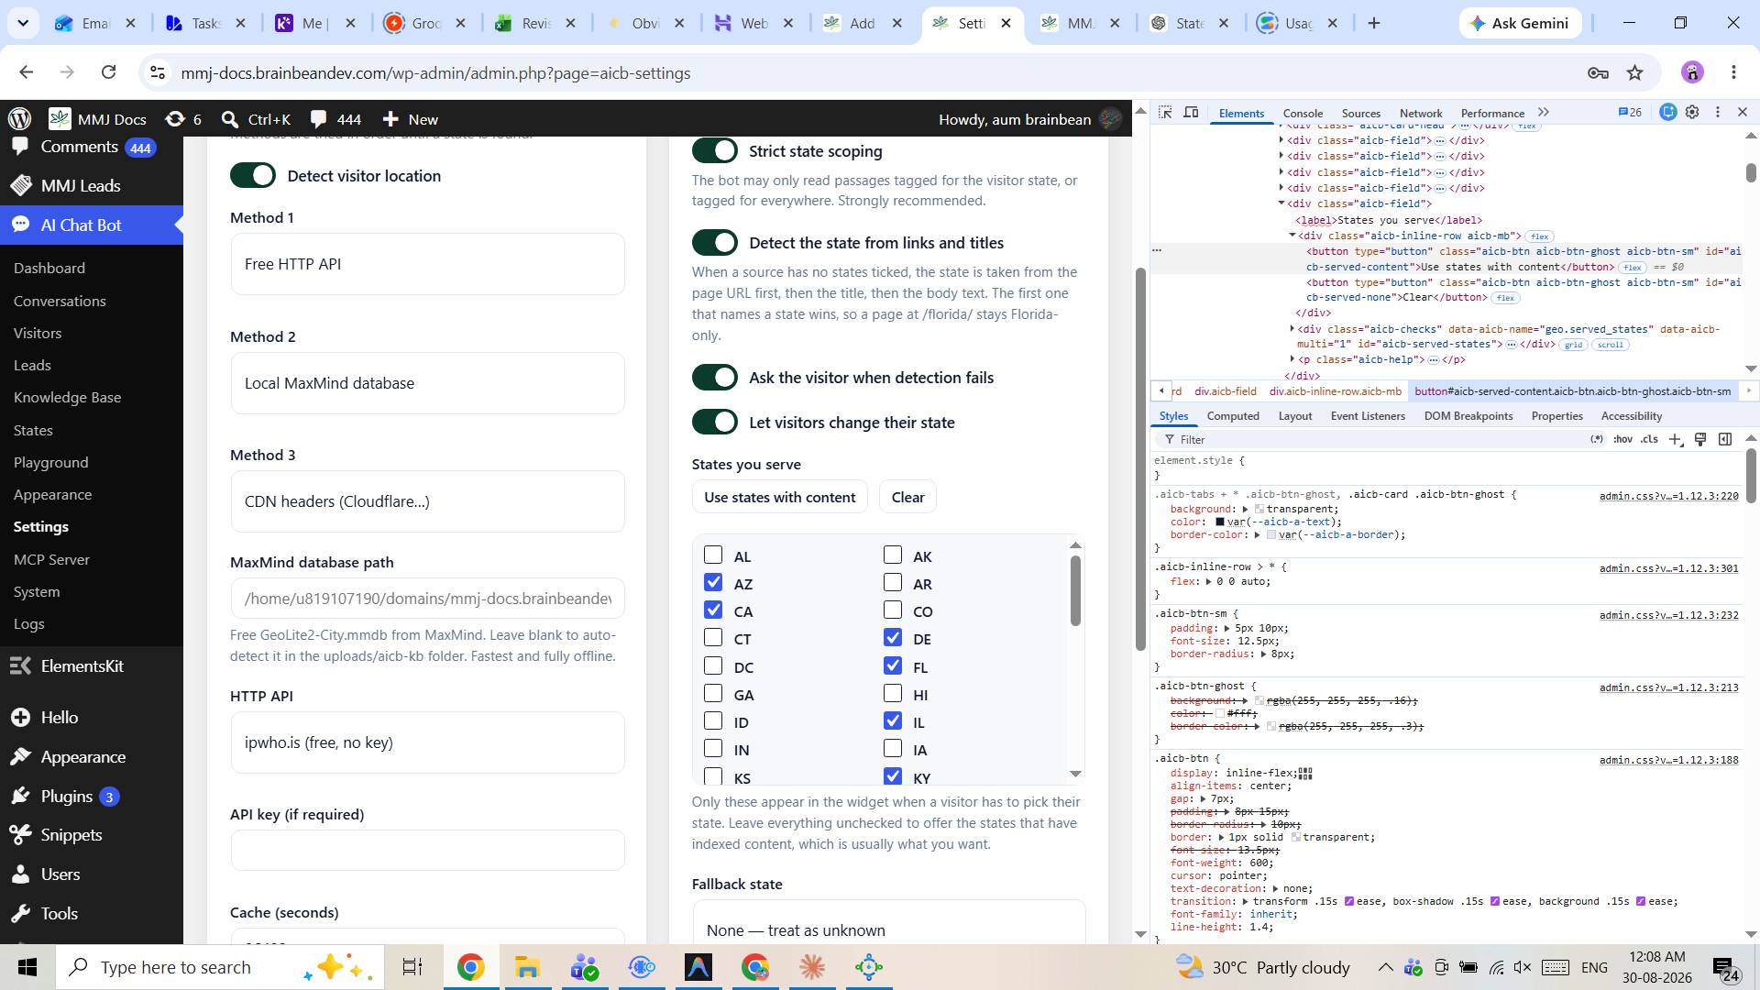Turn off the Detect visitor location toggle
Image resolution: width=1760 pixels, height=990 pixels.
[253, 176]
